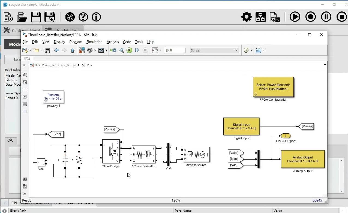Open the Tools menu
The image size is (348, 213).
click(x=139, y=42)
